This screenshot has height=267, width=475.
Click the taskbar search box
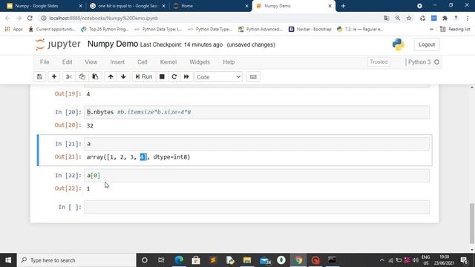click(76, 260)
